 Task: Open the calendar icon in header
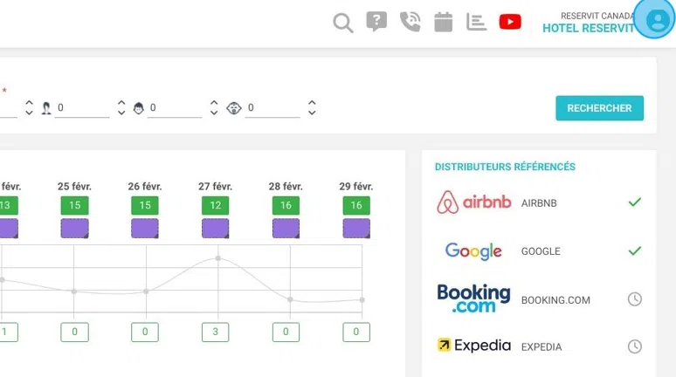point(443,22)
